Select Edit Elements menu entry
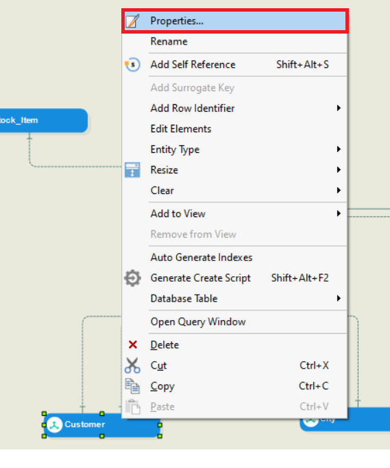Screen dimensions: 390x468 click(x=234, y=129)
